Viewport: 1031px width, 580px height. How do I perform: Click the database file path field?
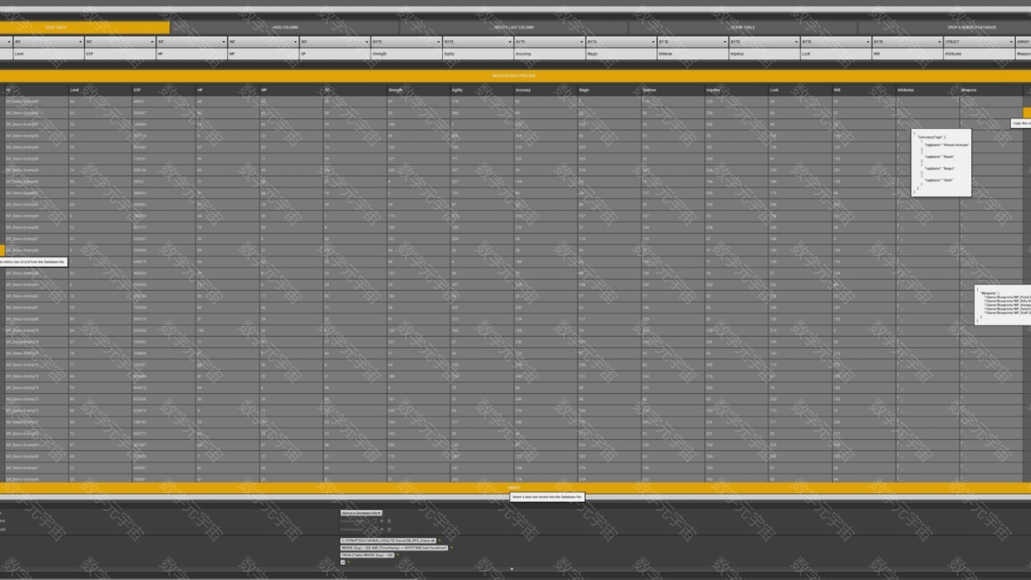(388, 541)
